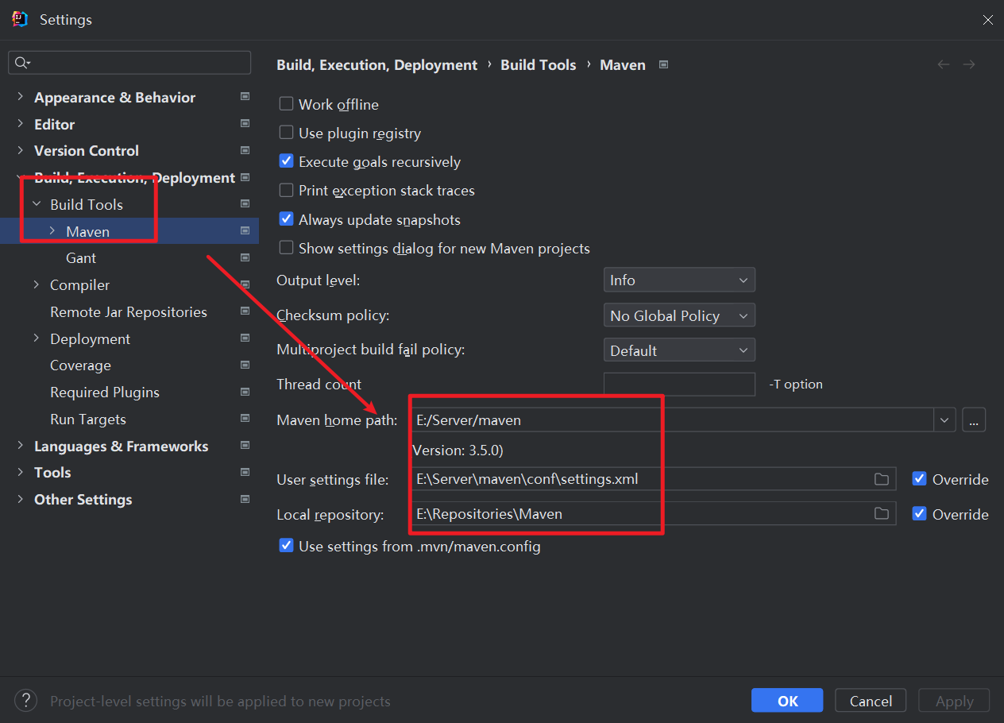Click Build Tools breadcrumb link
This screenshot has height=723, width=1004.
click(x=539, y=65)
